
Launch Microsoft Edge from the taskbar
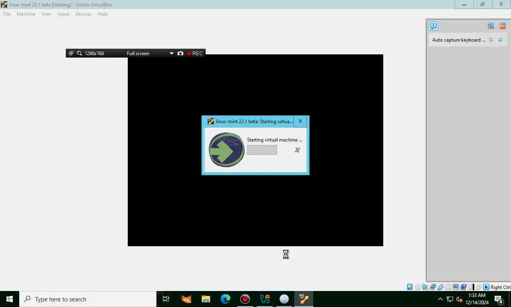coord(226,299)
